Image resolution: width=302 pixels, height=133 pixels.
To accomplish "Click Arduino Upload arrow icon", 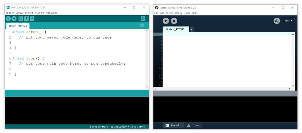I will [14, 19].
